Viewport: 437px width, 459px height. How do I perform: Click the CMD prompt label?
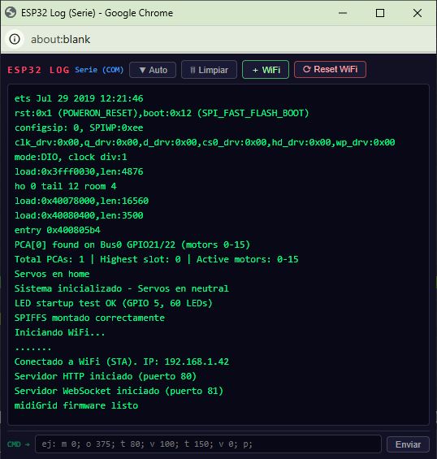[19, 444]
